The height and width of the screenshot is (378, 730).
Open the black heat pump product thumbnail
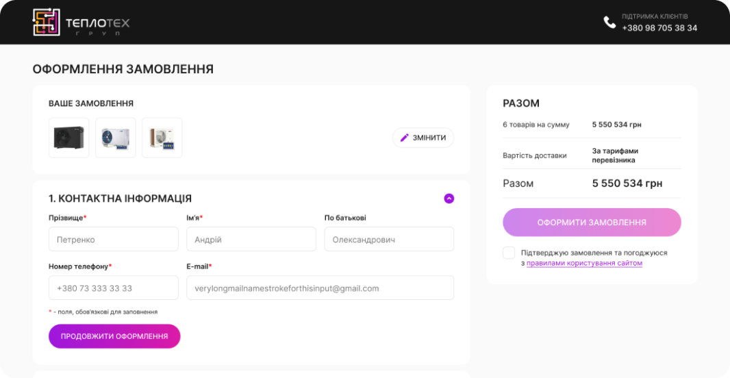(68, 138)
